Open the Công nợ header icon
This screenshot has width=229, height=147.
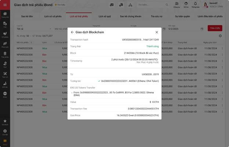[x=177, y=5]
